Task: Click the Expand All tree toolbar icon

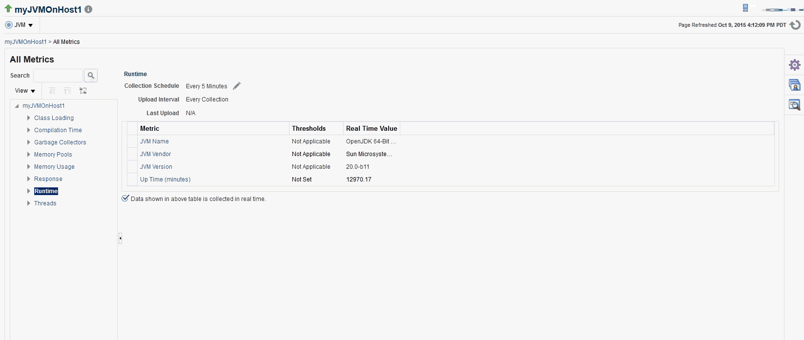Action: 52,91
